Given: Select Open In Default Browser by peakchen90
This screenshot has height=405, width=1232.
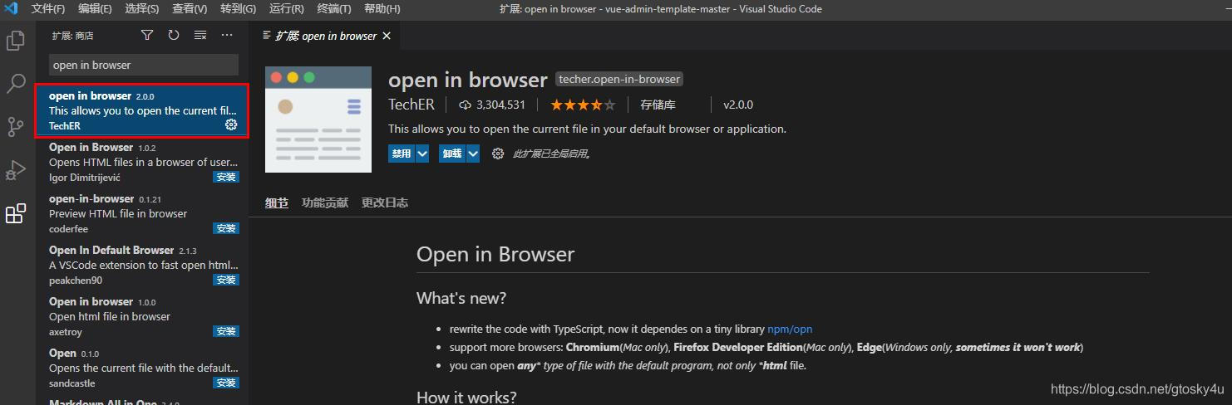Looking at the screenshot, I should (x=141, y=265).
